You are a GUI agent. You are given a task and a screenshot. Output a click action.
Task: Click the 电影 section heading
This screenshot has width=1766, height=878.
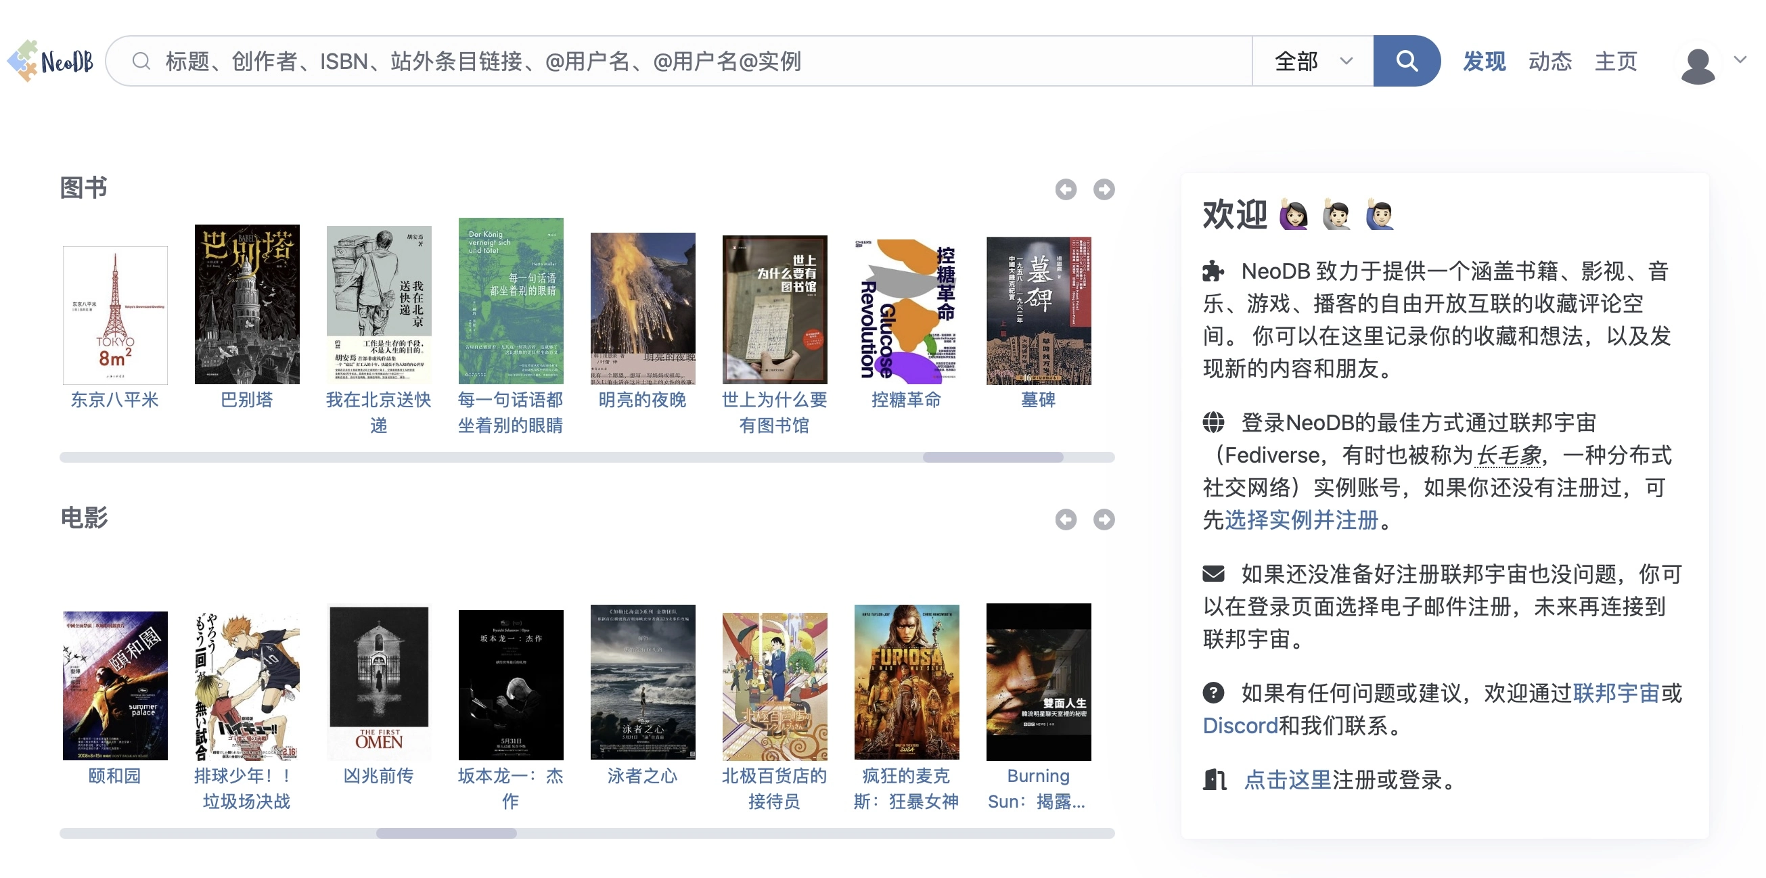[x=84, y=518]
